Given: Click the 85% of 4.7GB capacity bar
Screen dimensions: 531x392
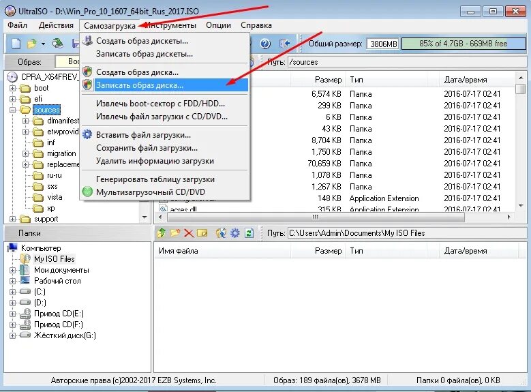Looking at the screenshot, I should (x=463, y=44).
